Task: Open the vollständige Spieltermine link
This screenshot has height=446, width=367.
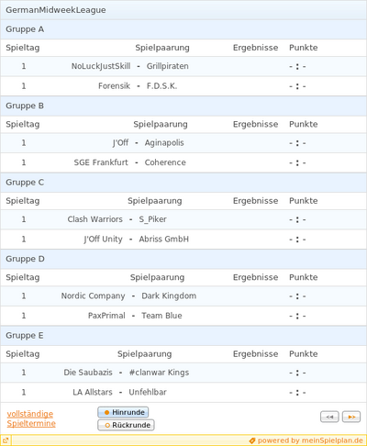Action: (x=31, y=418)
